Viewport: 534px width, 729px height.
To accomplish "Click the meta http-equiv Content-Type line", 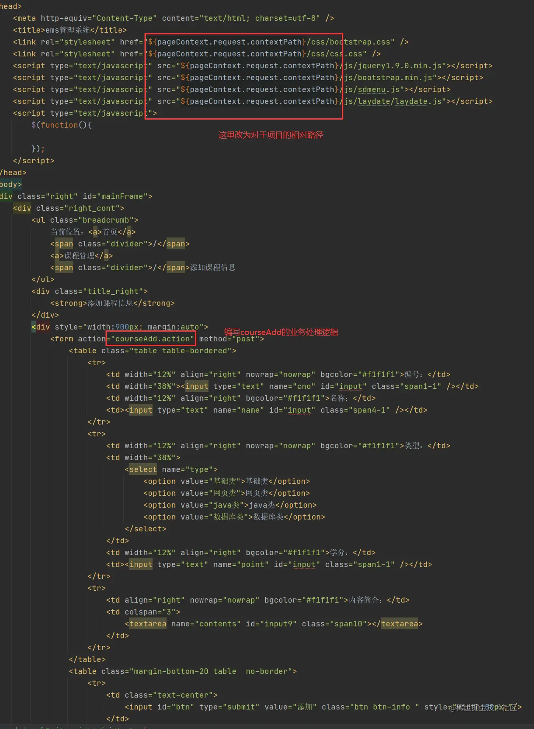I will coord(173,18).
